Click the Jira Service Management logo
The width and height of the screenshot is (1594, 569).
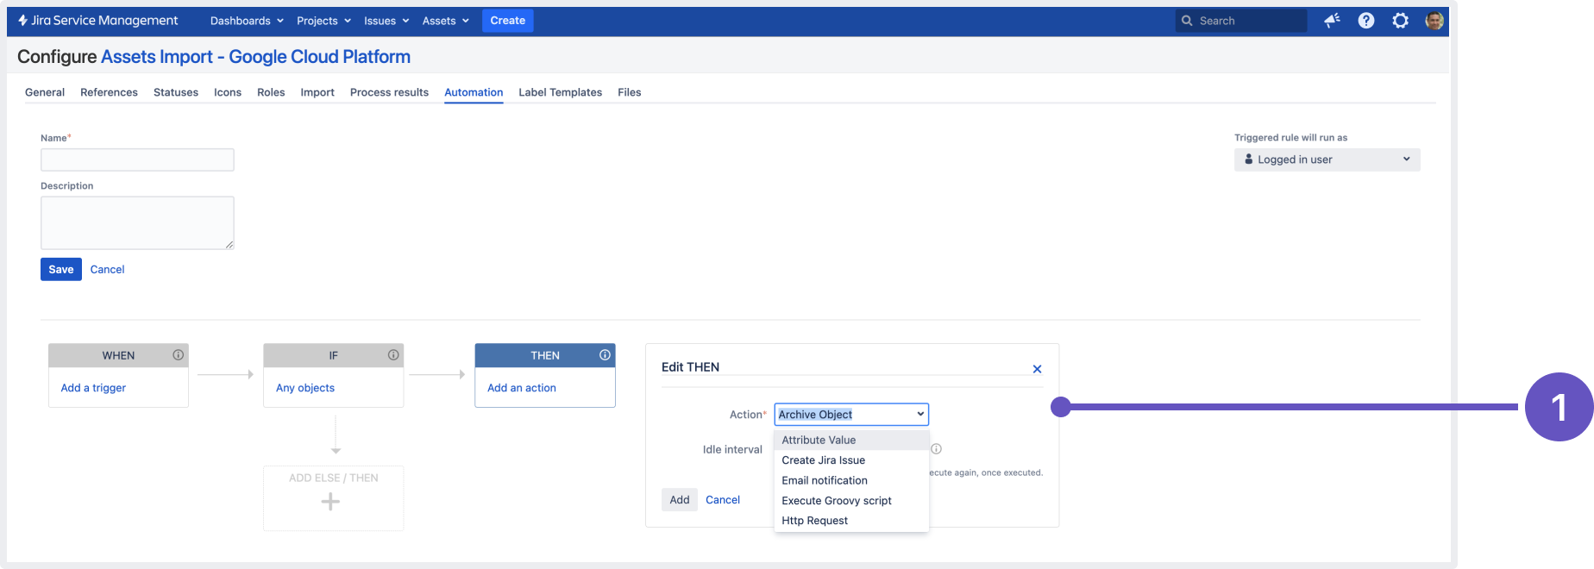(97, 21)
